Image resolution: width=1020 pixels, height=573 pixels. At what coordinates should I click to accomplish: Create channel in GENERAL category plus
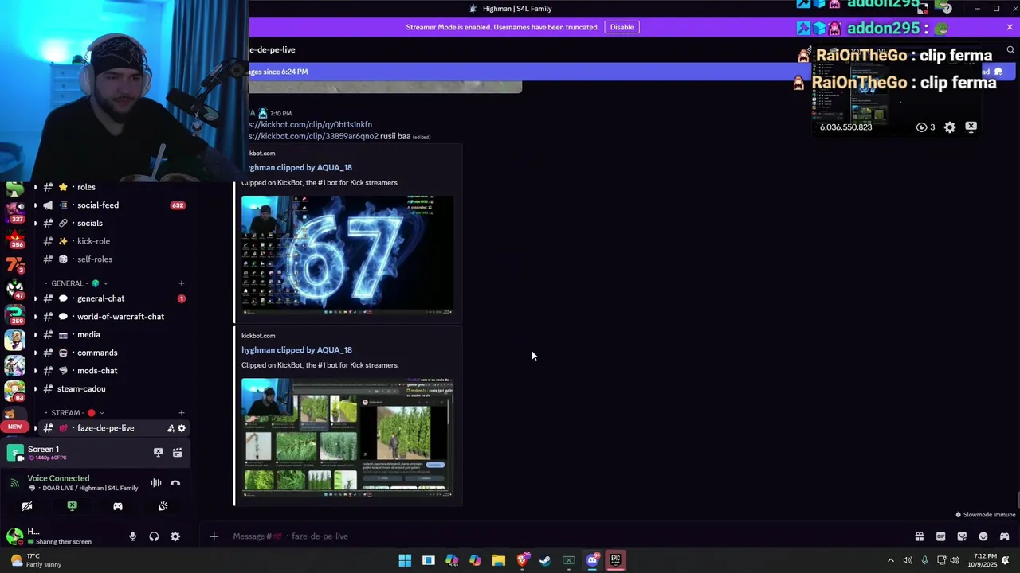click(x=182, y=283)
